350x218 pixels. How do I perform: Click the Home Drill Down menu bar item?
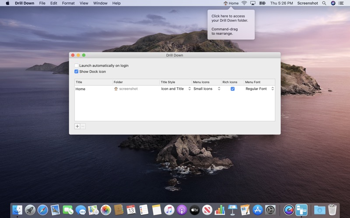pyautogui.click(x=231, y=3)
